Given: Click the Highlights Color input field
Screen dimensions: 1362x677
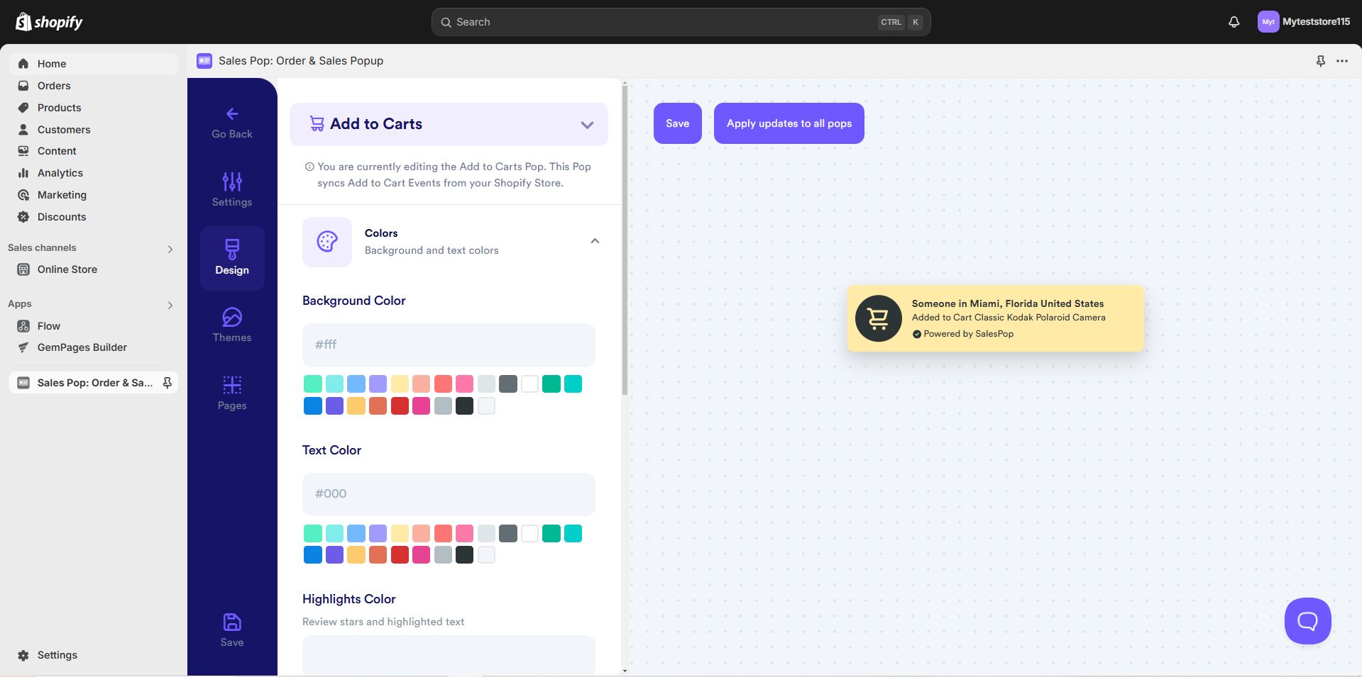Looking at the screenshot, I should [x=449, y=656].
